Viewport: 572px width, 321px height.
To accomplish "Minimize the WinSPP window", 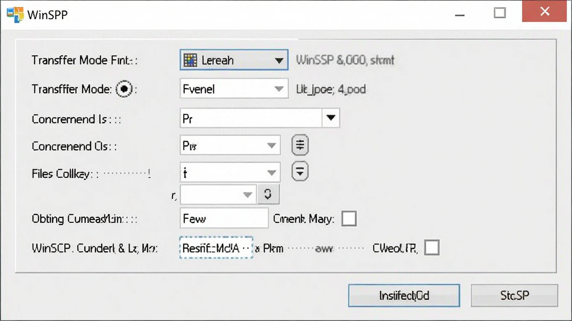I will [460, 14].
